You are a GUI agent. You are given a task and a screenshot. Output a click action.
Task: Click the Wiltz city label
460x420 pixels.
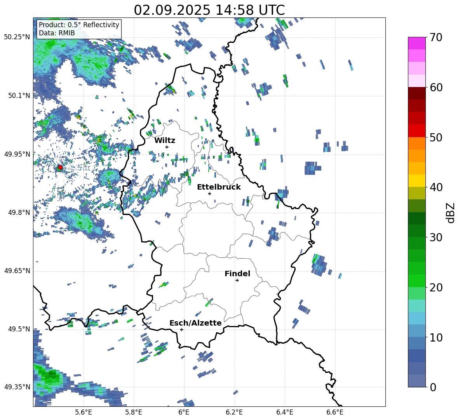(x=165, y=141)
